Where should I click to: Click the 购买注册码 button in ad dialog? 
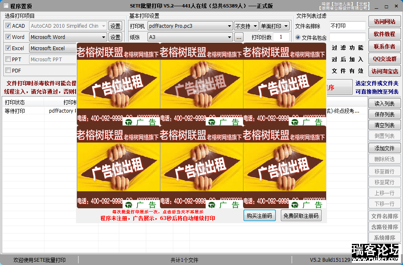click(259, 216)
